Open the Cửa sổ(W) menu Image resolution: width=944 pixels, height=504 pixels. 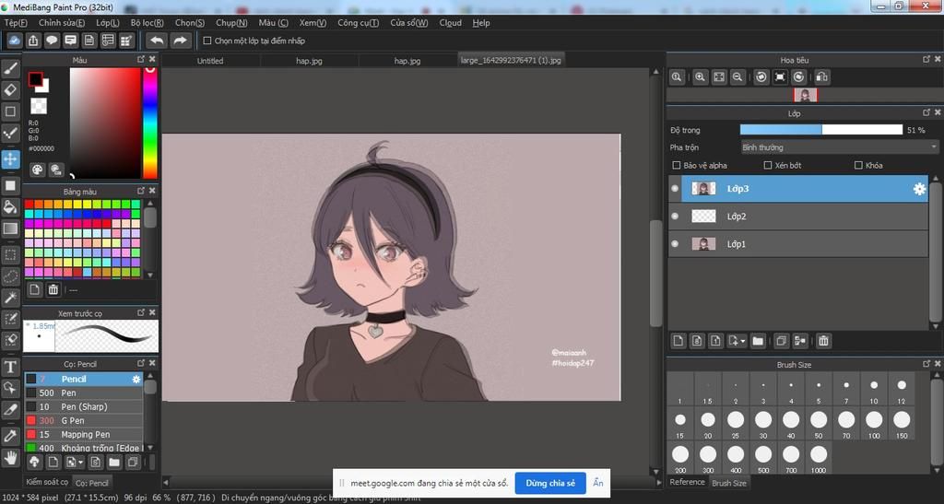[408, 23]
